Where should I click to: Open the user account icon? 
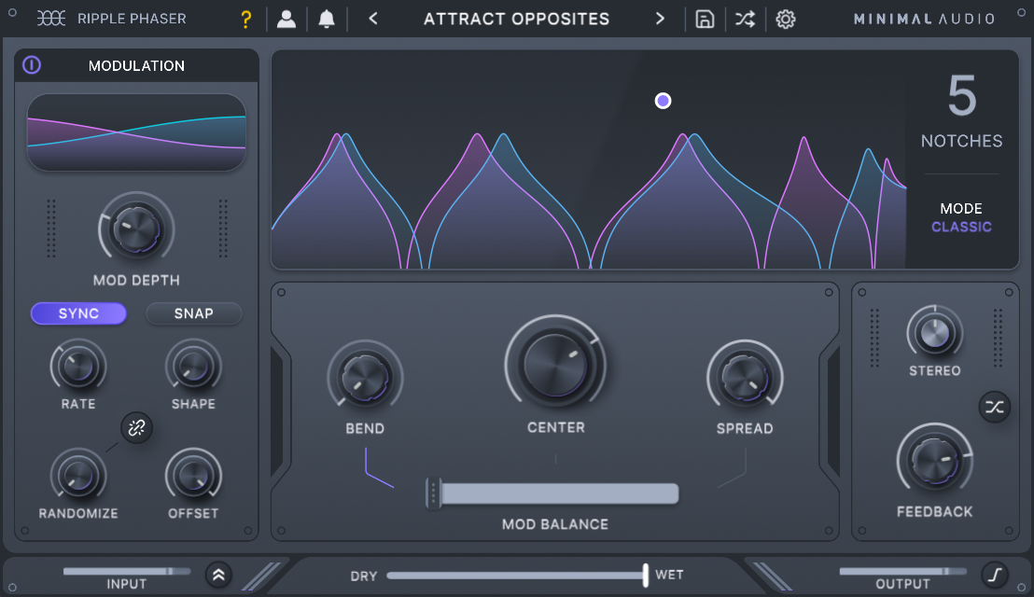point(286,19)
